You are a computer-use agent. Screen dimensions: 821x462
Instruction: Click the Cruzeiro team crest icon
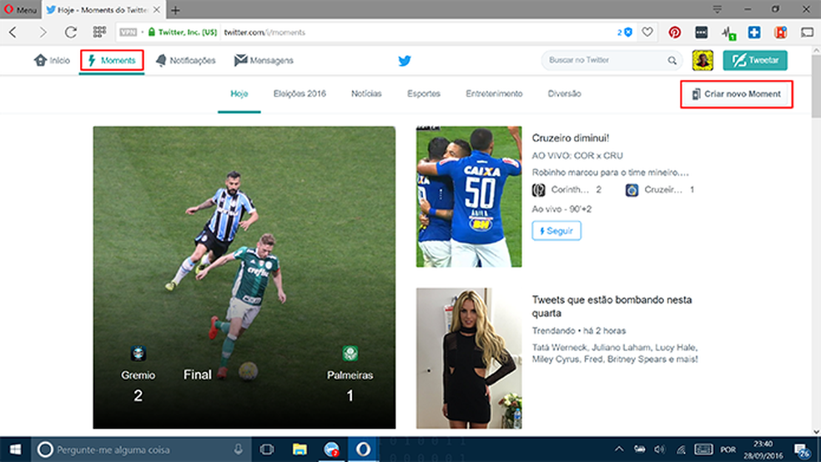pyautogui.click(x=632, y=190)
